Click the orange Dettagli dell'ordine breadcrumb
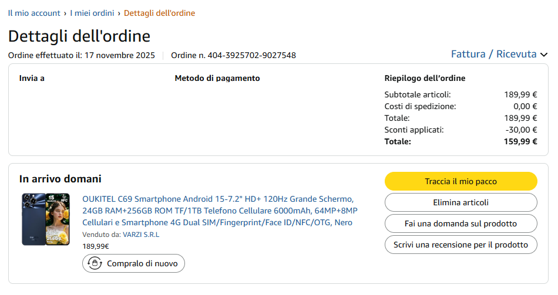 [x=159, y=13]
